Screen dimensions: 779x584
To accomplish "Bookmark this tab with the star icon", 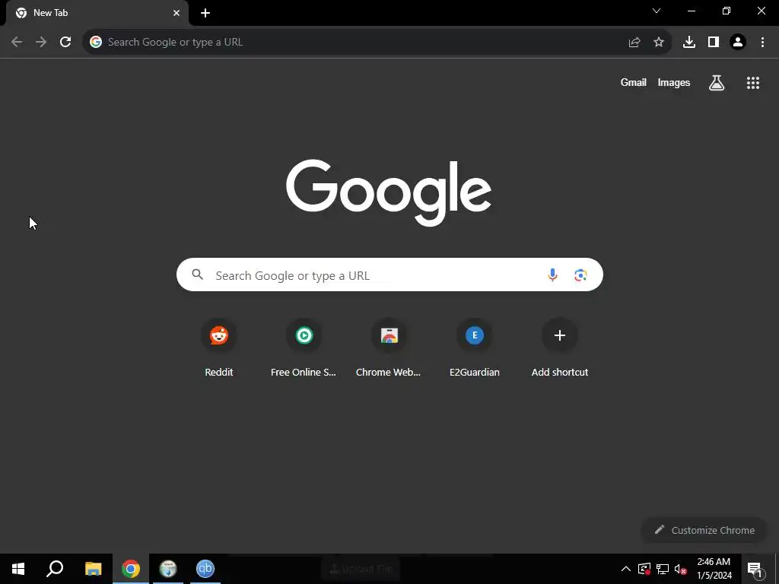I will [x=659, y=43].
